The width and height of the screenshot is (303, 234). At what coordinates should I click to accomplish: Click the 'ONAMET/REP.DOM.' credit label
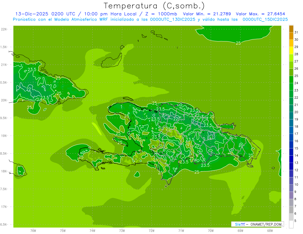[266, 224]
